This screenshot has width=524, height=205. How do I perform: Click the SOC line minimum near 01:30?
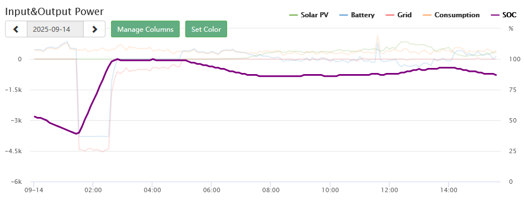pyautogui.click(x=76, y=134)
